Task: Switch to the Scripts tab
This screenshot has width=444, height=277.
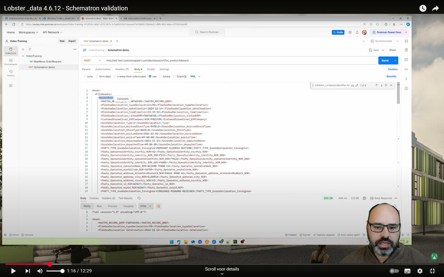Action: click(151, 69)
